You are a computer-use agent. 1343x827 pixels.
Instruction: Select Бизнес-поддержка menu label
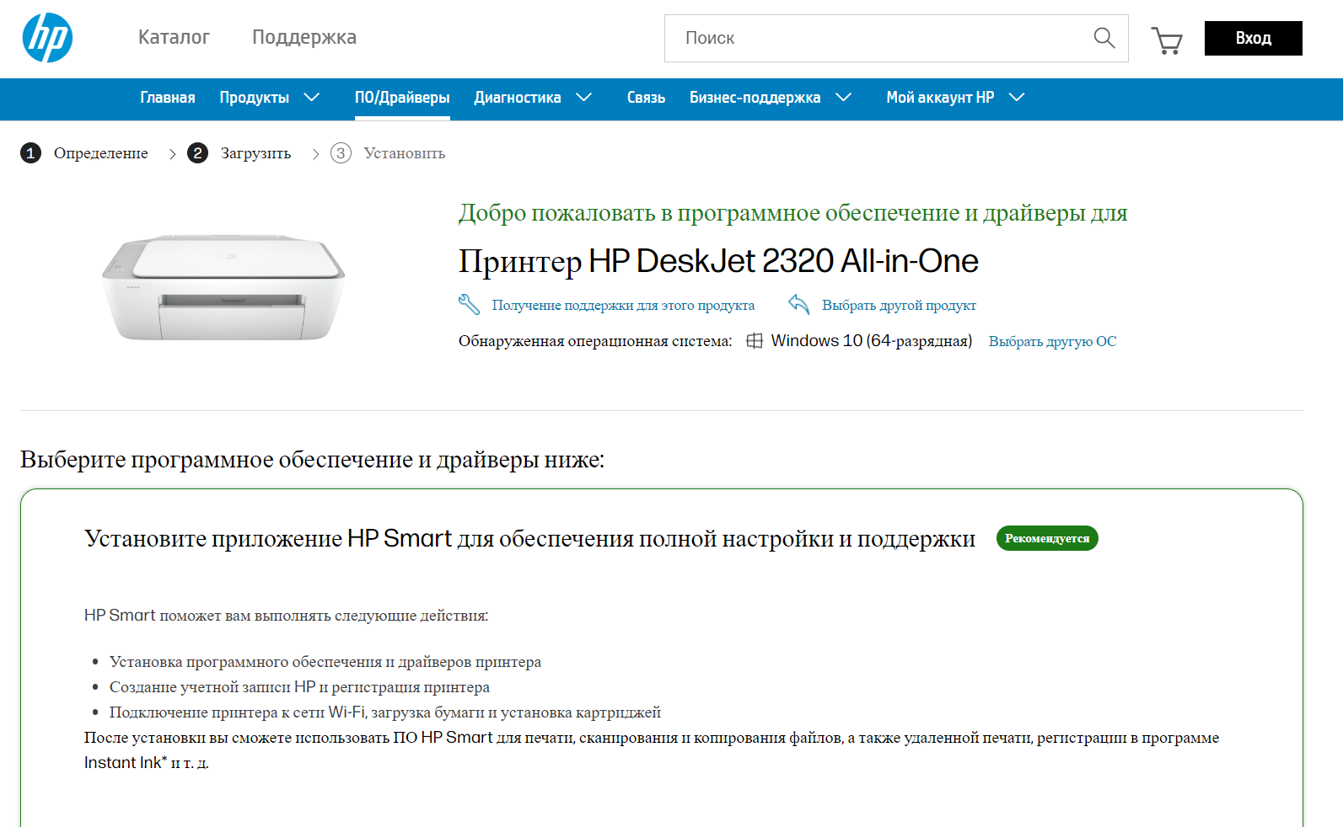755,98
